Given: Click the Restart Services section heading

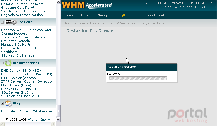Looking at the screenshot, I should [x=26, y=63].
